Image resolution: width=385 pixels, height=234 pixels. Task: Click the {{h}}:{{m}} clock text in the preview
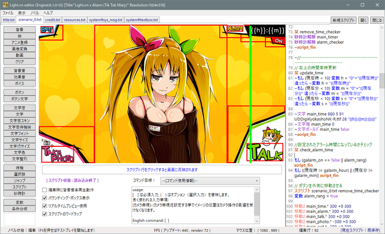tap(268, 31)
